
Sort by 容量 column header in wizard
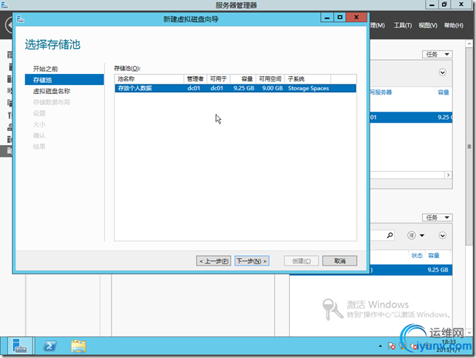point(243,79)
